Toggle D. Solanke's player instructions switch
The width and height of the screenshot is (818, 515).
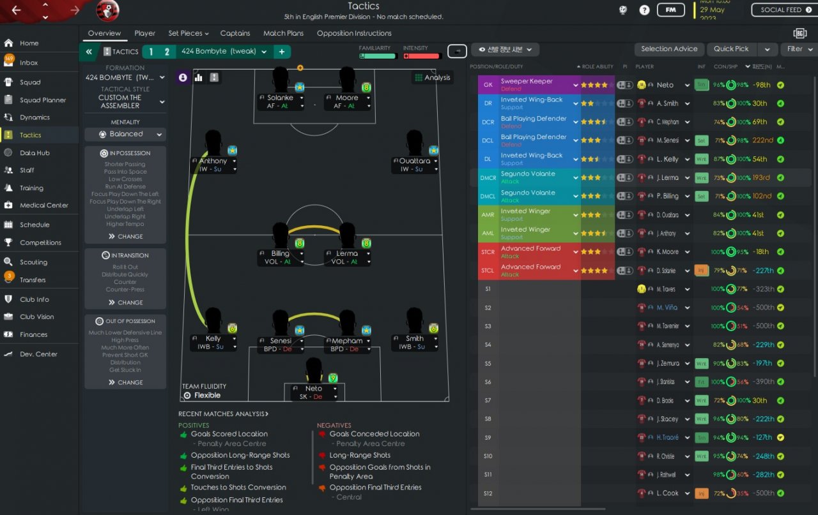[x=624, y=271]
